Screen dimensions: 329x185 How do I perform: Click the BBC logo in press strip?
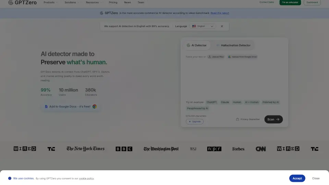[x=124, y=149]
